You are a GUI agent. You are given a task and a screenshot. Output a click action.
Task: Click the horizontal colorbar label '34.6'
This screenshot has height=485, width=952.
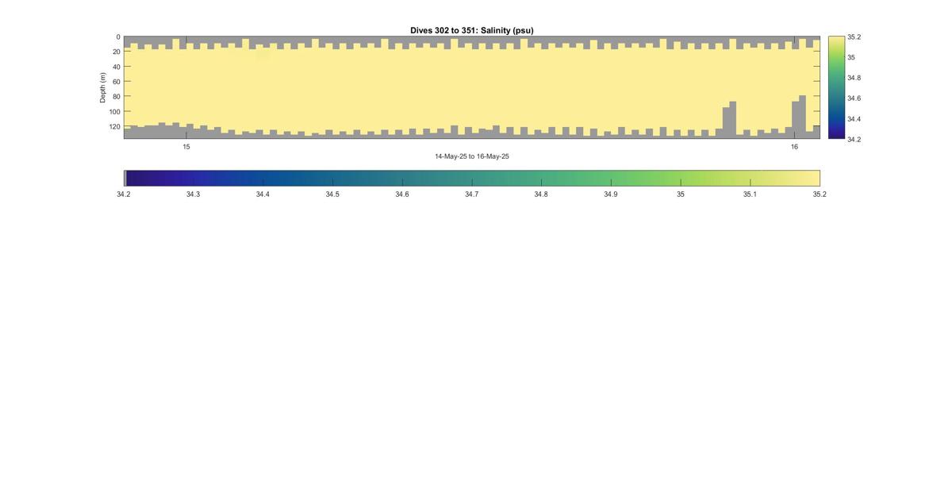click(x=402, y=194)
